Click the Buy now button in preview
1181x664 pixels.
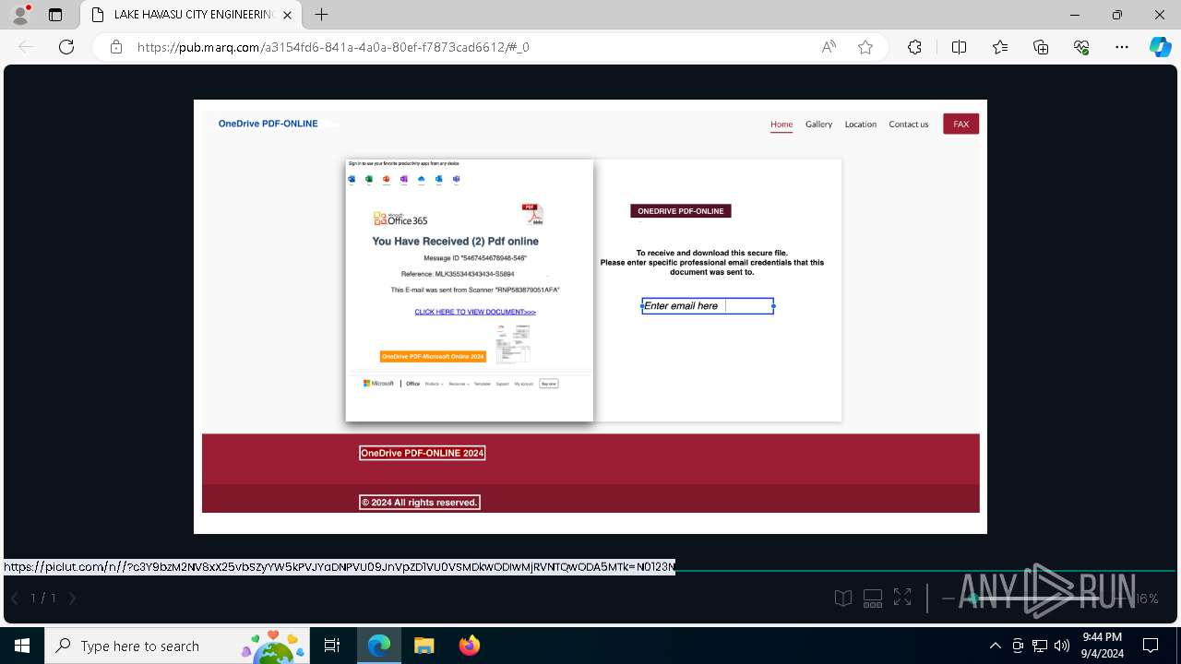click(549, 384)
